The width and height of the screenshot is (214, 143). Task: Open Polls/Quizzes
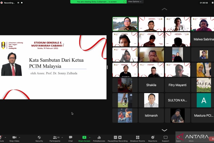point(99,139)
